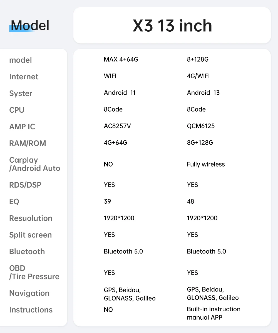The width and height of the screenshot is (278, 333).
Task: Click the 'QCM6125' chip value
Action: tap(201, 126)
